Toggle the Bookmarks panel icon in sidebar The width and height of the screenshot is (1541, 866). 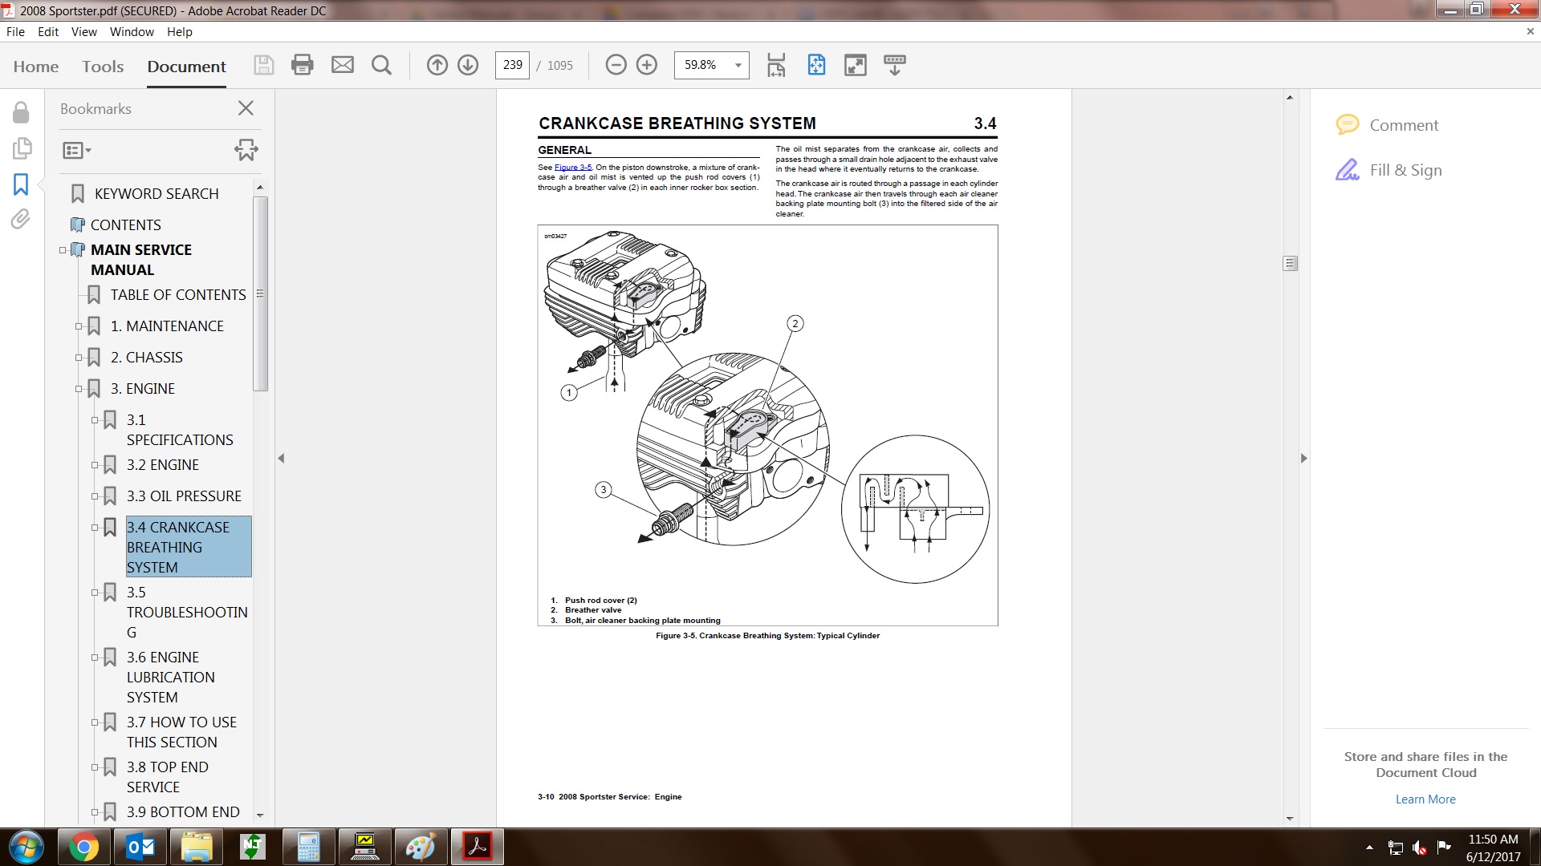21,184
